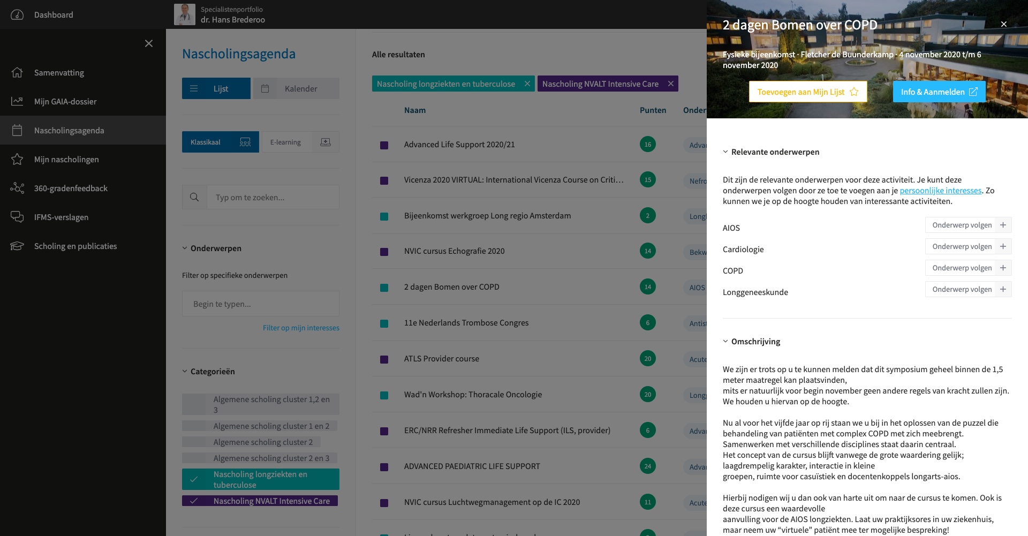Close the sidebar with the X icon

pos(149,43)
